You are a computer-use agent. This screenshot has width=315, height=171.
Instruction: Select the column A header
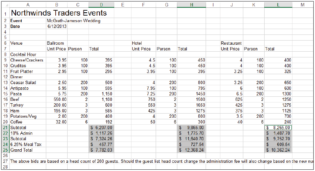(27, 5)
